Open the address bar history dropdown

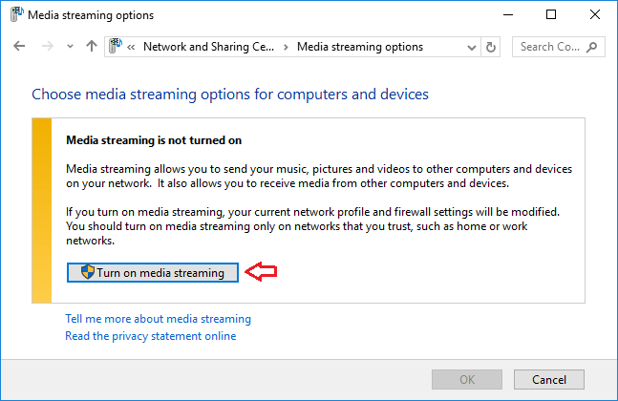pos(472,47)
